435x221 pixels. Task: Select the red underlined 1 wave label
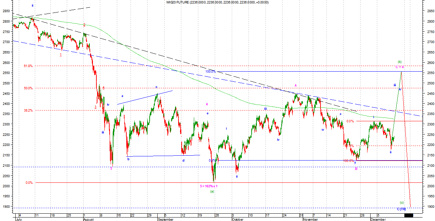pyautogui.click(x=61, y=55)
